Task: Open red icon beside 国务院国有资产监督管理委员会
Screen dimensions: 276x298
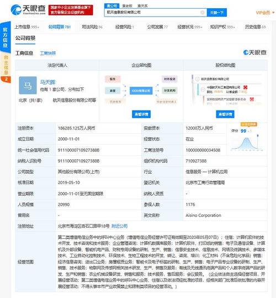Action: click(x=252, y=99)
